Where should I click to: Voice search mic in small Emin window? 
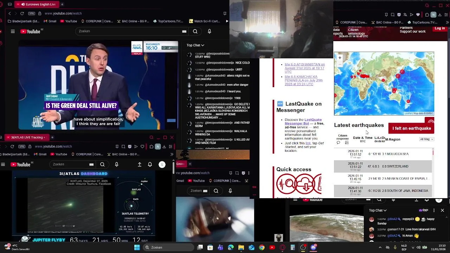pyautogui.click(x=230, y=191)
